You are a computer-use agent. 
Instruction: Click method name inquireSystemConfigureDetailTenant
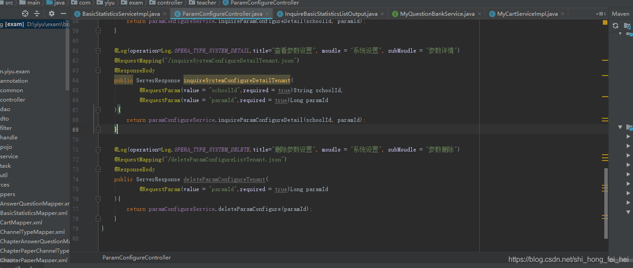pos(237,80)
